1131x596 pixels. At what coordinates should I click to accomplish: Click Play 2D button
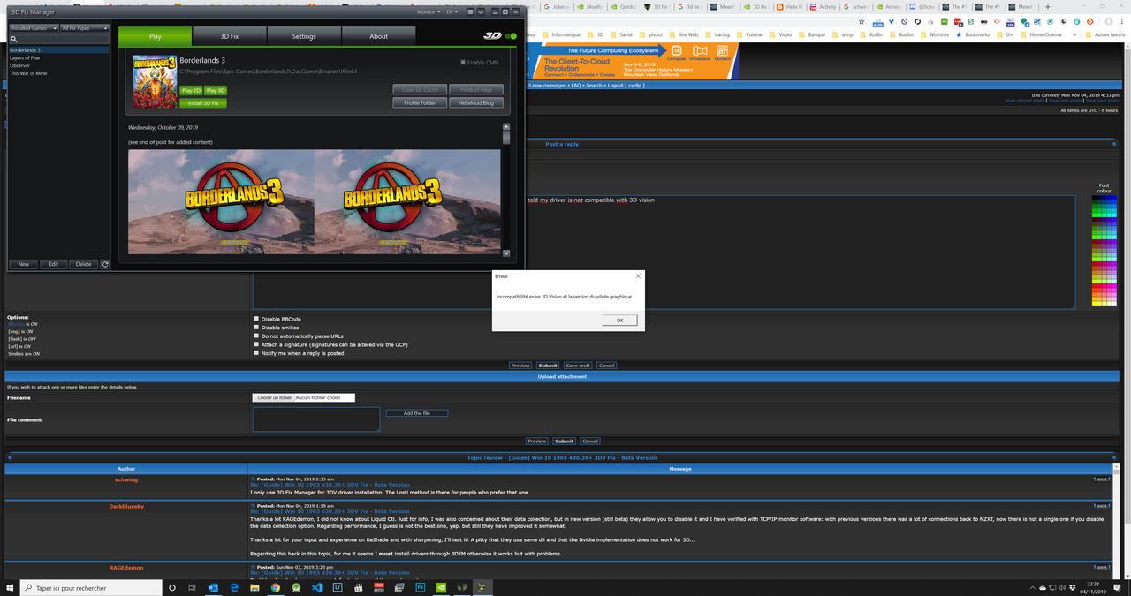(x=191, y=90)
